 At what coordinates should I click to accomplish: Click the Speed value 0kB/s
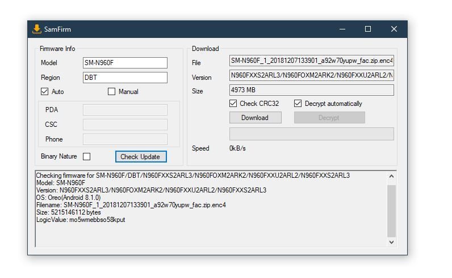tap(237, 148)
